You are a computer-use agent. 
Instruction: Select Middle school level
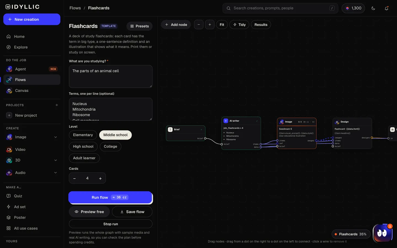116,135
